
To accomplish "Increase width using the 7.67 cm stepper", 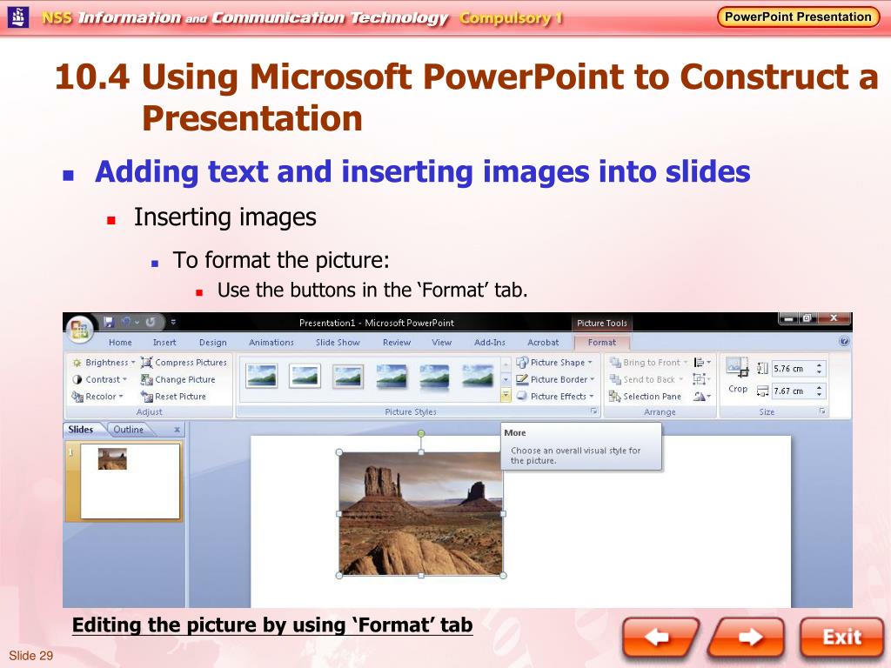I will click(820, 387).
